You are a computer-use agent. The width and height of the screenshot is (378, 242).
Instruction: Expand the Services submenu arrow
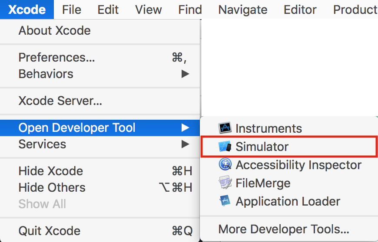tap(186, 144)
